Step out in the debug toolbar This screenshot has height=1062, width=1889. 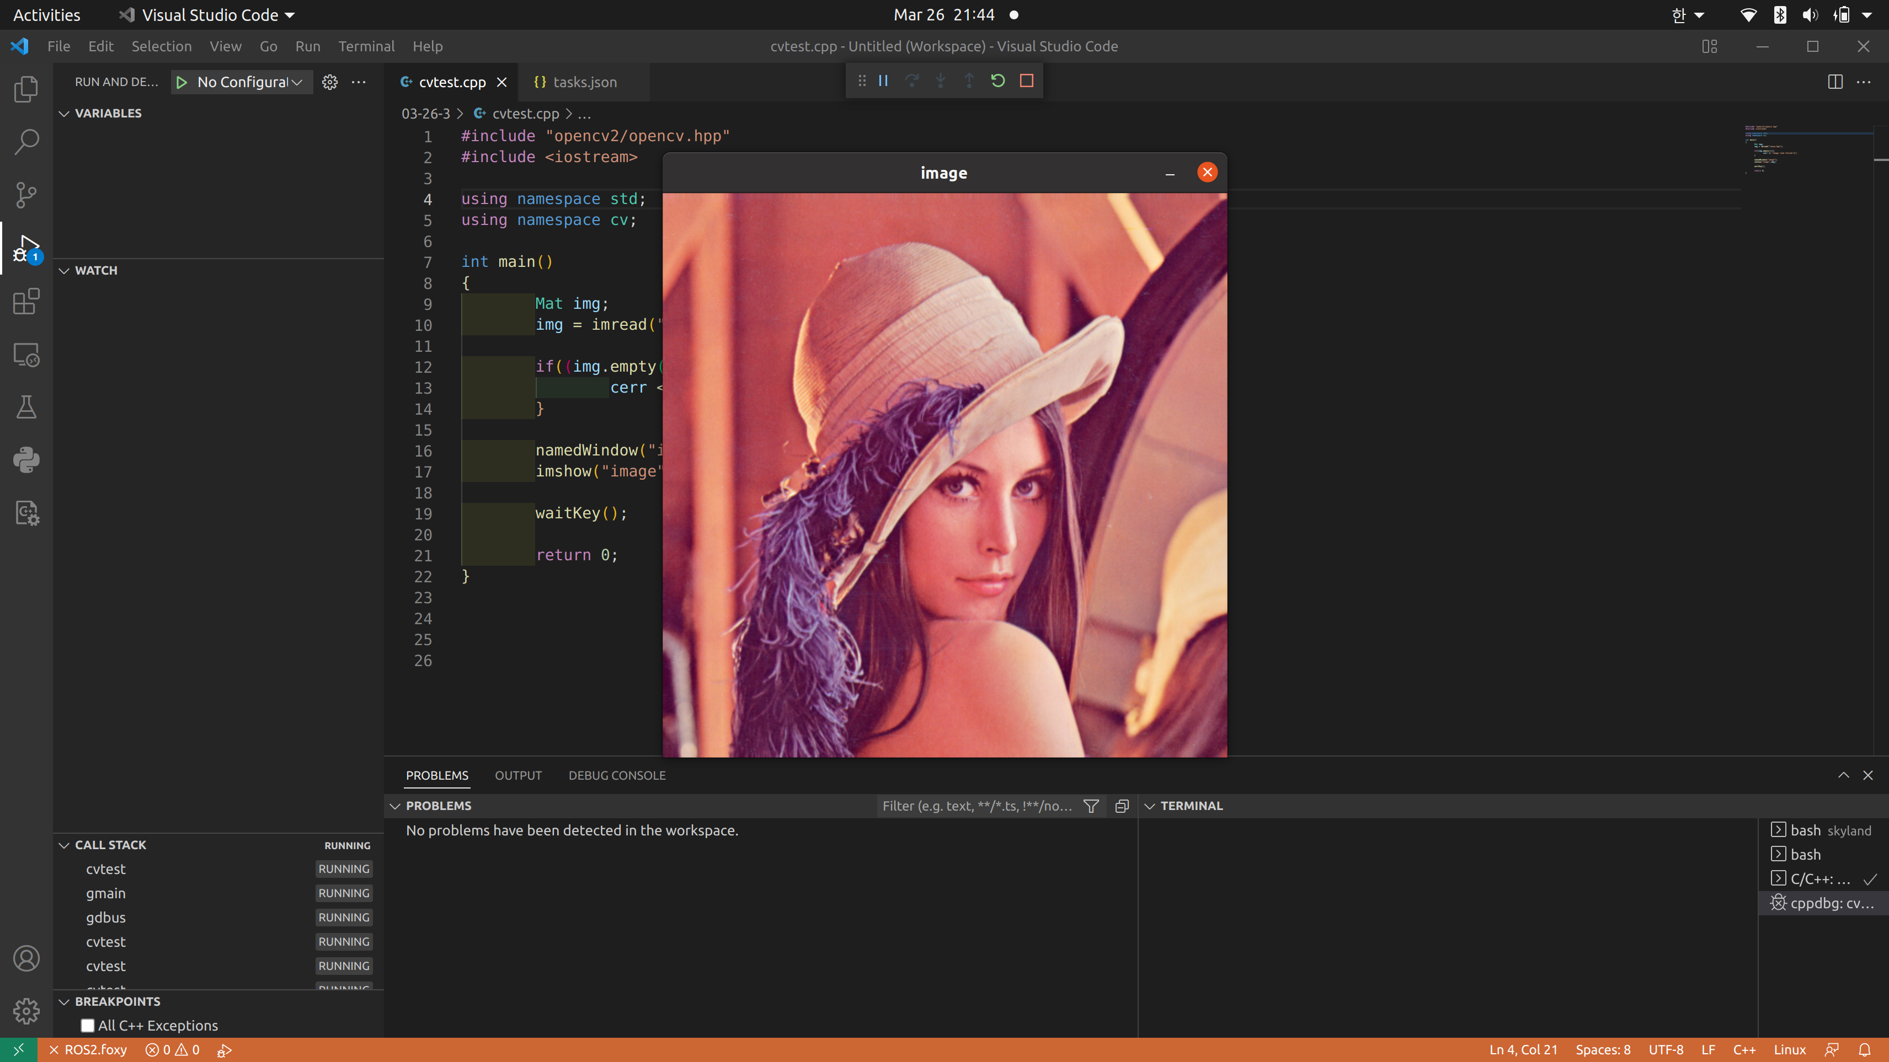coord(969,81)
